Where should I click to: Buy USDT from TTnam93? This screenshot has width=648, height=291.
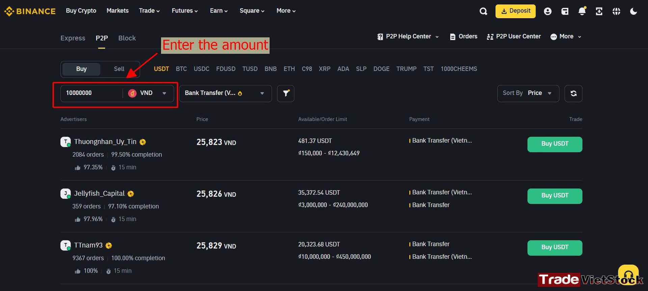[x=555, y=248]
